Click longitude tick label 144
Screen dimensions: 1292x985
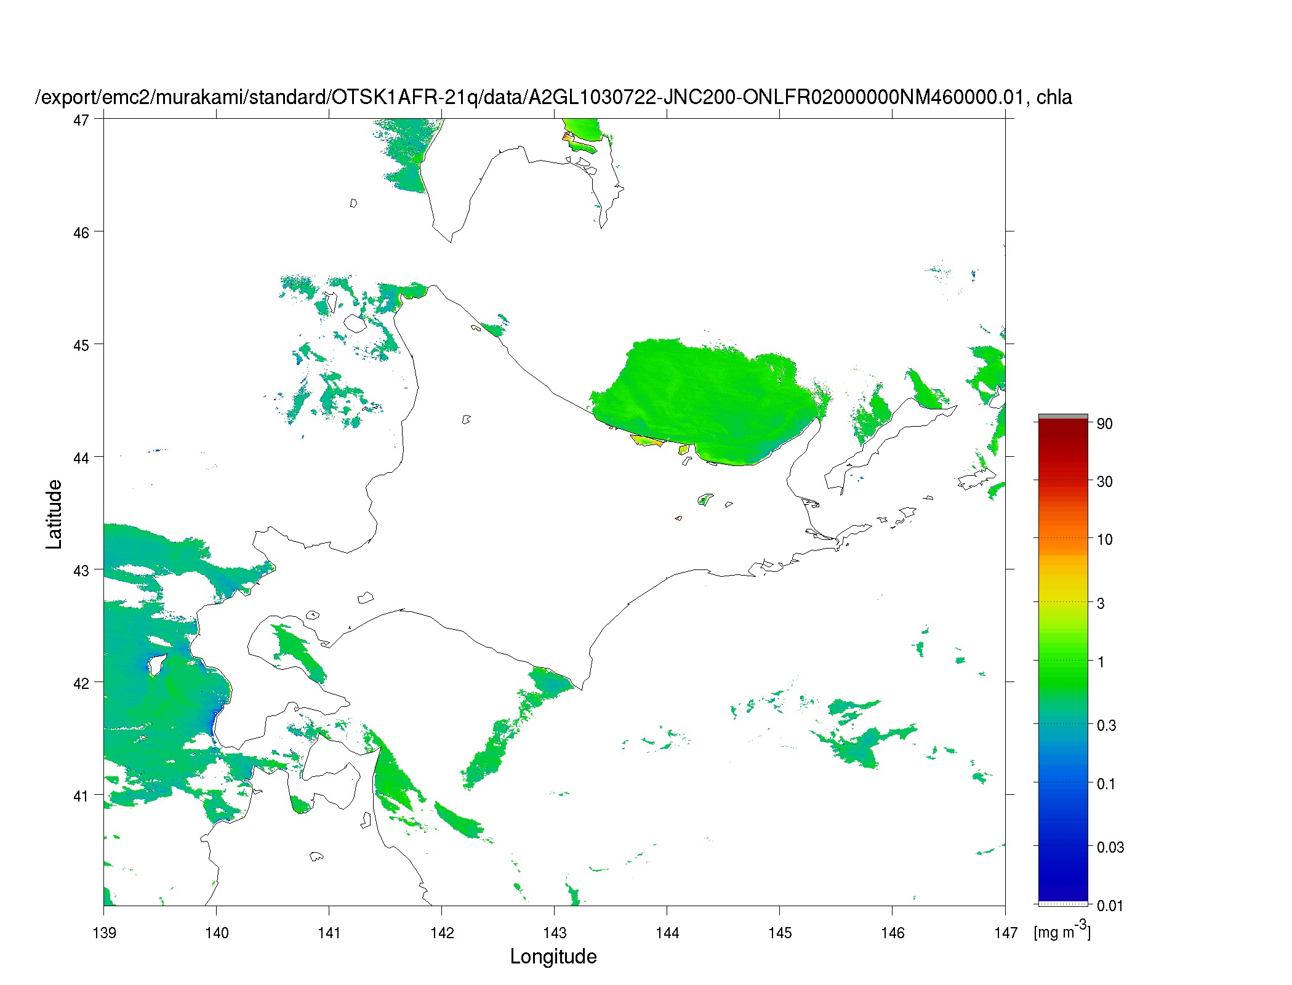667,933
